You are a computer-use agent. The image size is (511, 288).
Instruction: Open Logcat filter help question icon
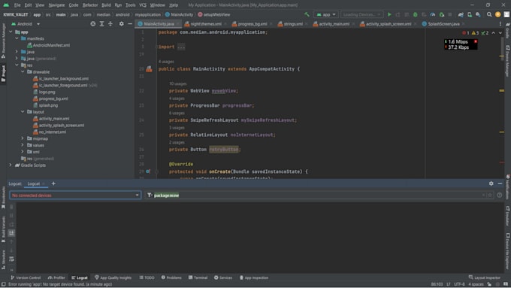(x=499, y=195)
